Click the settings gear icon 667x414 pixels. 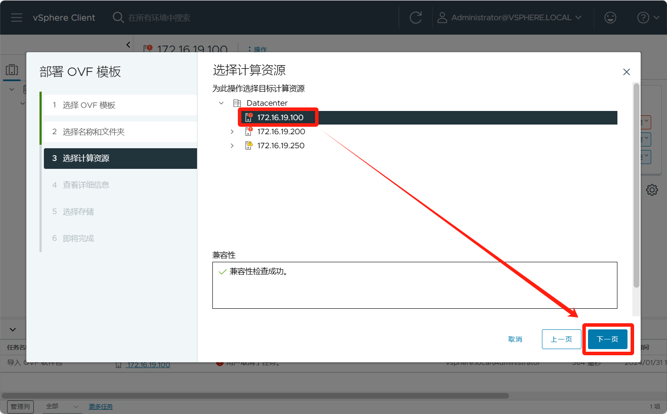652,190
